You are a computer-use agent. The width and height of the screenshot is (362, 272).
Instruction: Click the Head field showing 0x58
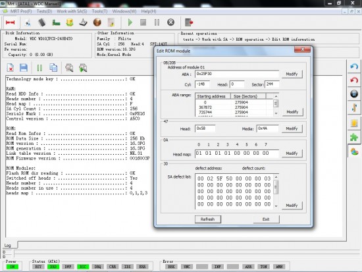click(x=205, y=128)
